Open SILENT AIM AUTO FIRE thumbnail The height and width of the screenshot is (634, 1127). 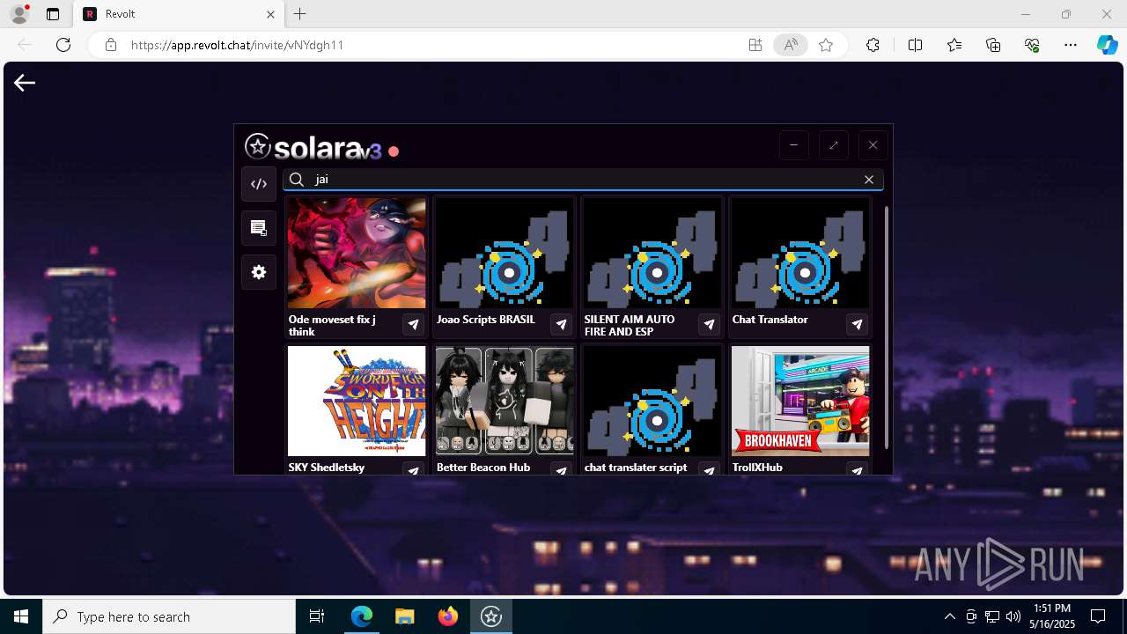coord(652,253)
